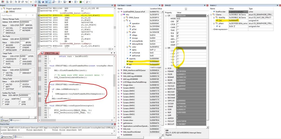Toggle the Disassembly window toolbar icon
Viewport: 281px width, 139px height.
39,2
